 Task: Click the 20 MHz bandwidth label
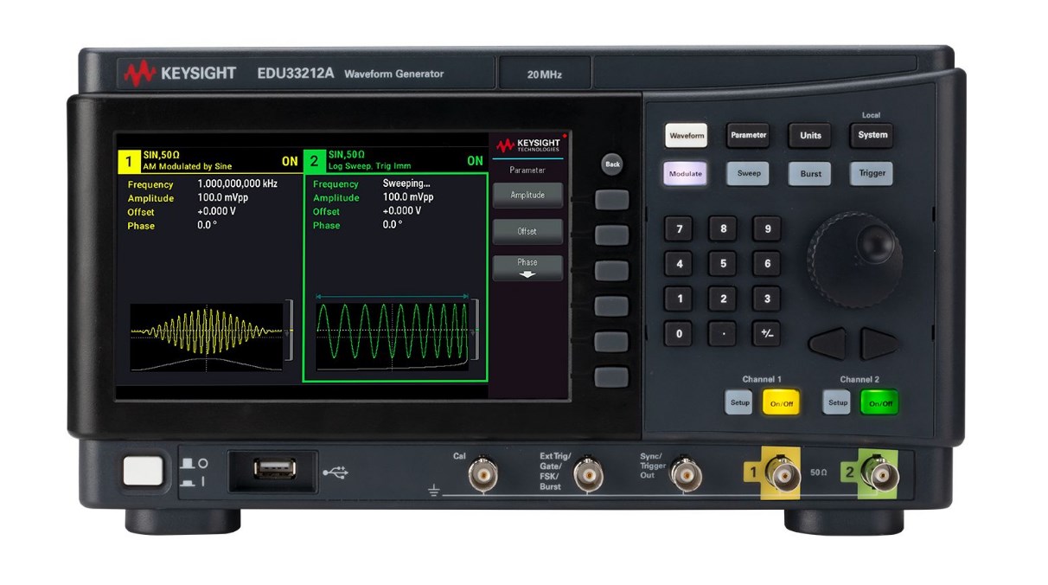tap(545, 74)
